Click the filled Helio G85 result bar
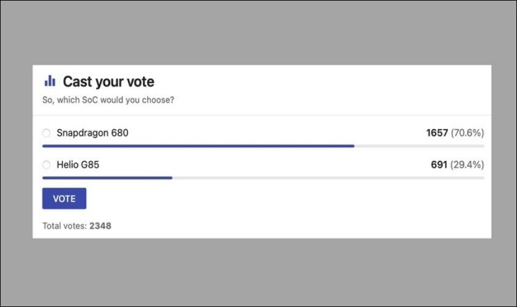 (107, 178)
